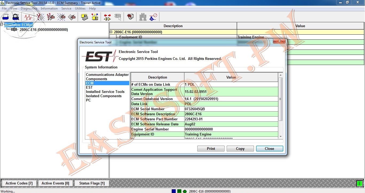The width and height of the screenshot is (365, 193).
Task: Click the greyed-out ECM pointer toolbar icon
Action: pos(118,17)
